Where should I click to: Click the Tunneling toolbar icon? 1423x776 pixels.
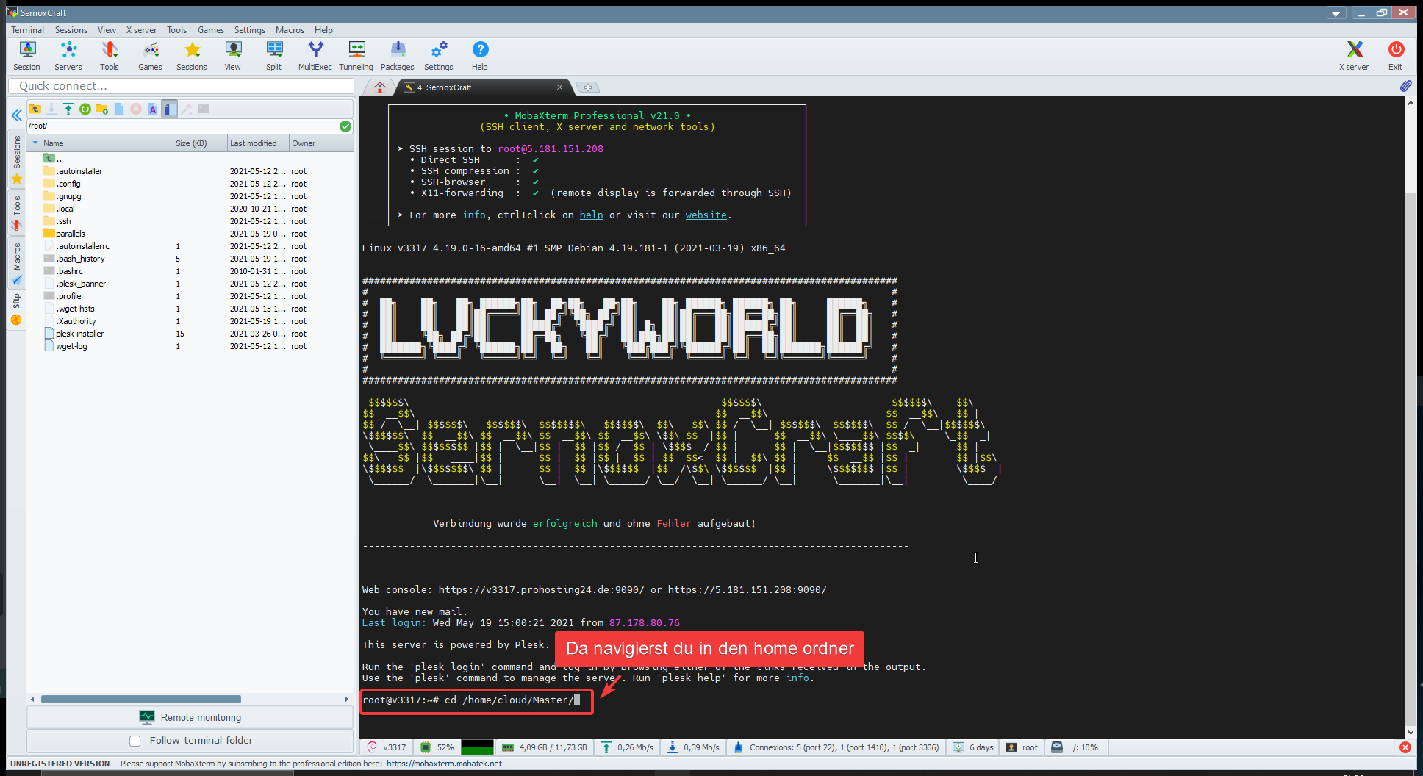point(356,56)
